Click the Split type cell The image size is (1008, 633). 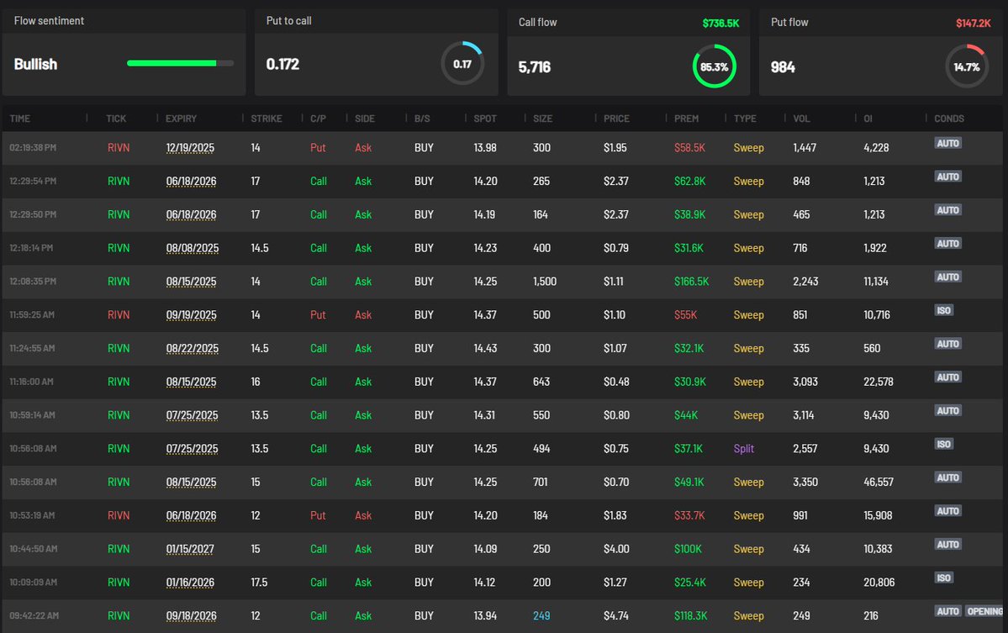(x=744, y=449)
